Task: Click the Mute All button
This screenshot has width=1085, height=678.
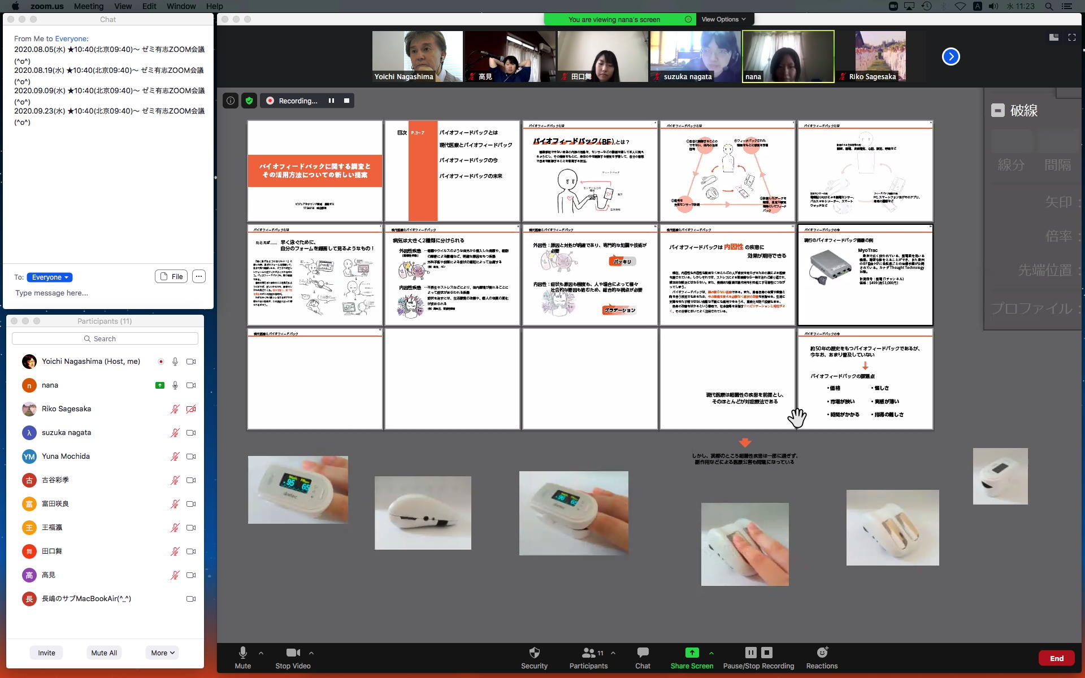Action: pyautogui.click(x=104, y=653)
